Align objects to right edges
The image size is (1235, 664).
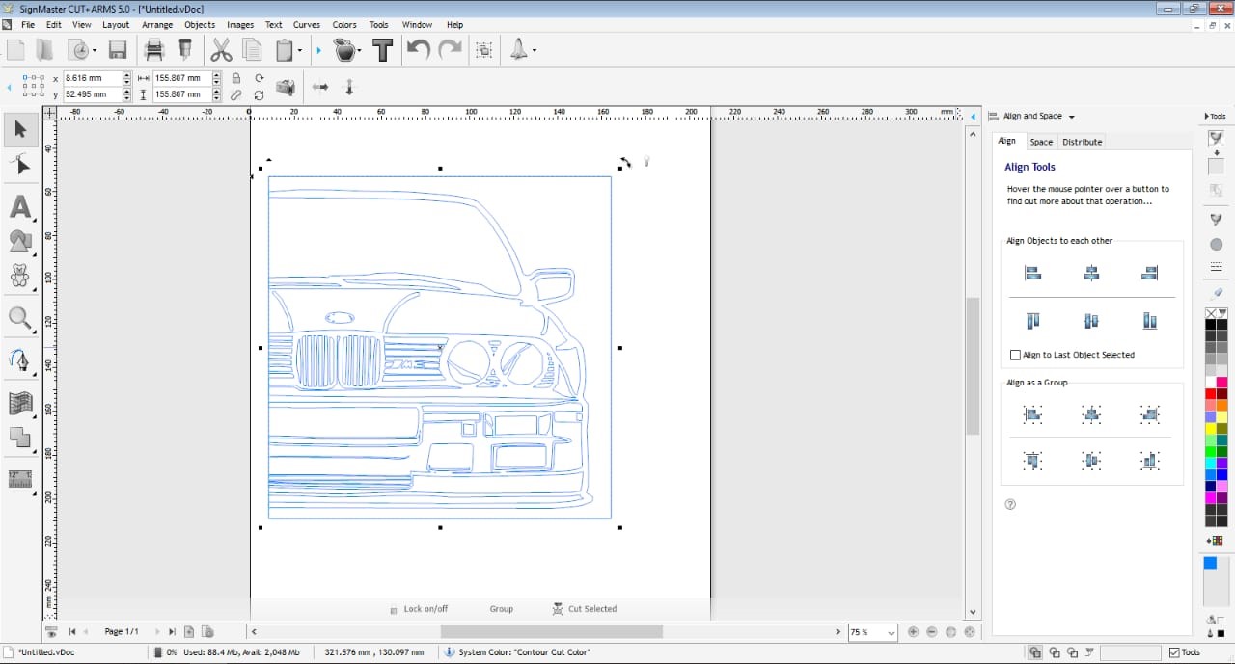click(x=1149, y=274)
